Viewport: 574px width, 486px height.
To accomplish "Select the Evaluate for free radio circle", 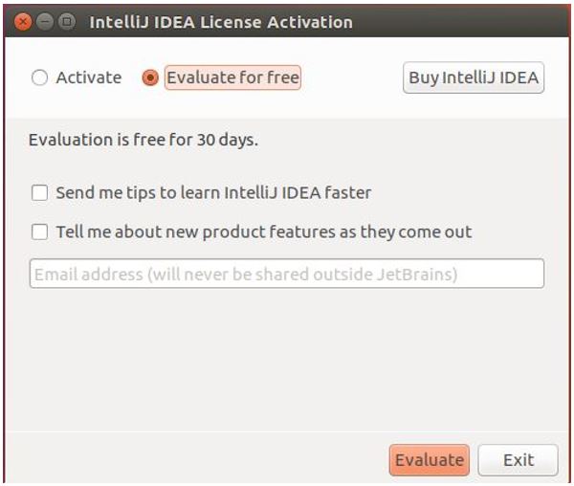I will click(x=150, y=77).
